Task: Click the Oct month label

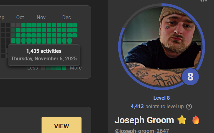Action: tap(20, 18)
